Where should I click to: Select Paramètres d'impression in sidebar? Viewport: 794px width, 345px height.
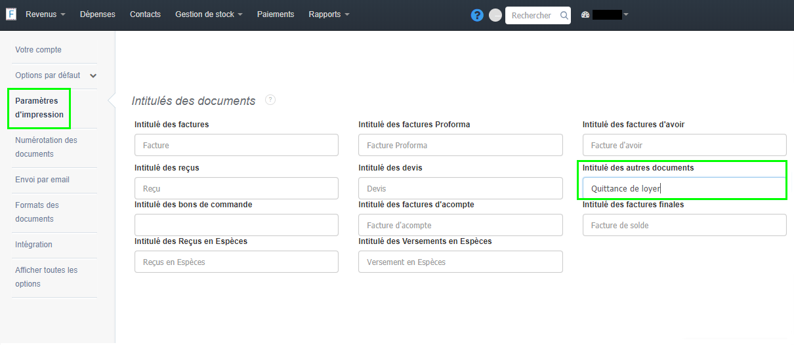(x=39, y=108)
